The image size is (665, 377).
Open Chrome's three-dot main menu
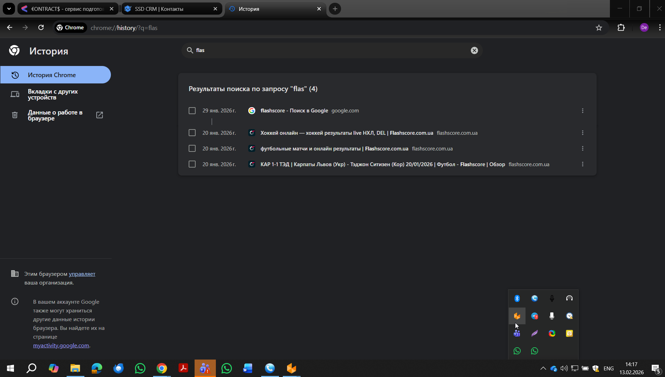click(x=660, y=28)
